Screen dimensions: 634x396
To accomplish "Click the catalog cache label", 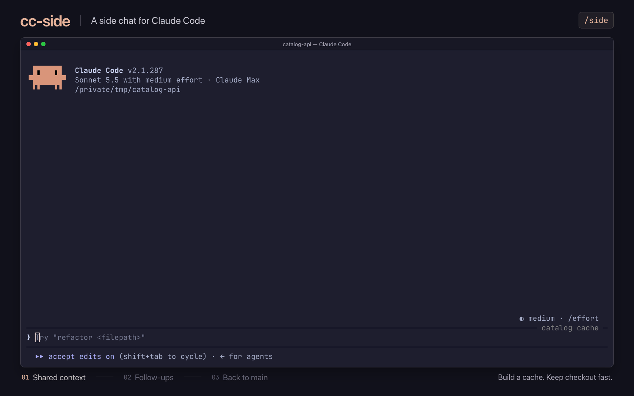I will pos(570,328).
